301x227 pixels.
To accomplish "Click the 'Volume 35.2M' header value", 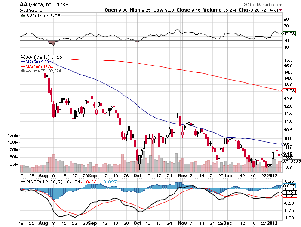I will coord(220,10).
